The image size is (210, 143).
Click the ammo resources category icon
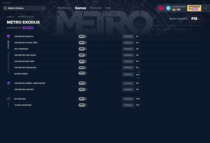coord(8,83)
